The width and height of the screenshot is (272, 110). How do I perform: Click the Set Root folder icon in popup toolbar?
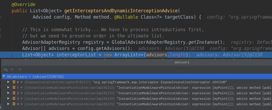coord(6,69)
